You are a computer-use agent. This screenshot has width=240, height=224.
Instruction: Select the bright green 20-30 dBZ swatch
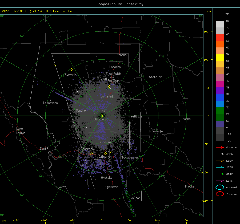(x=220, y=111)
